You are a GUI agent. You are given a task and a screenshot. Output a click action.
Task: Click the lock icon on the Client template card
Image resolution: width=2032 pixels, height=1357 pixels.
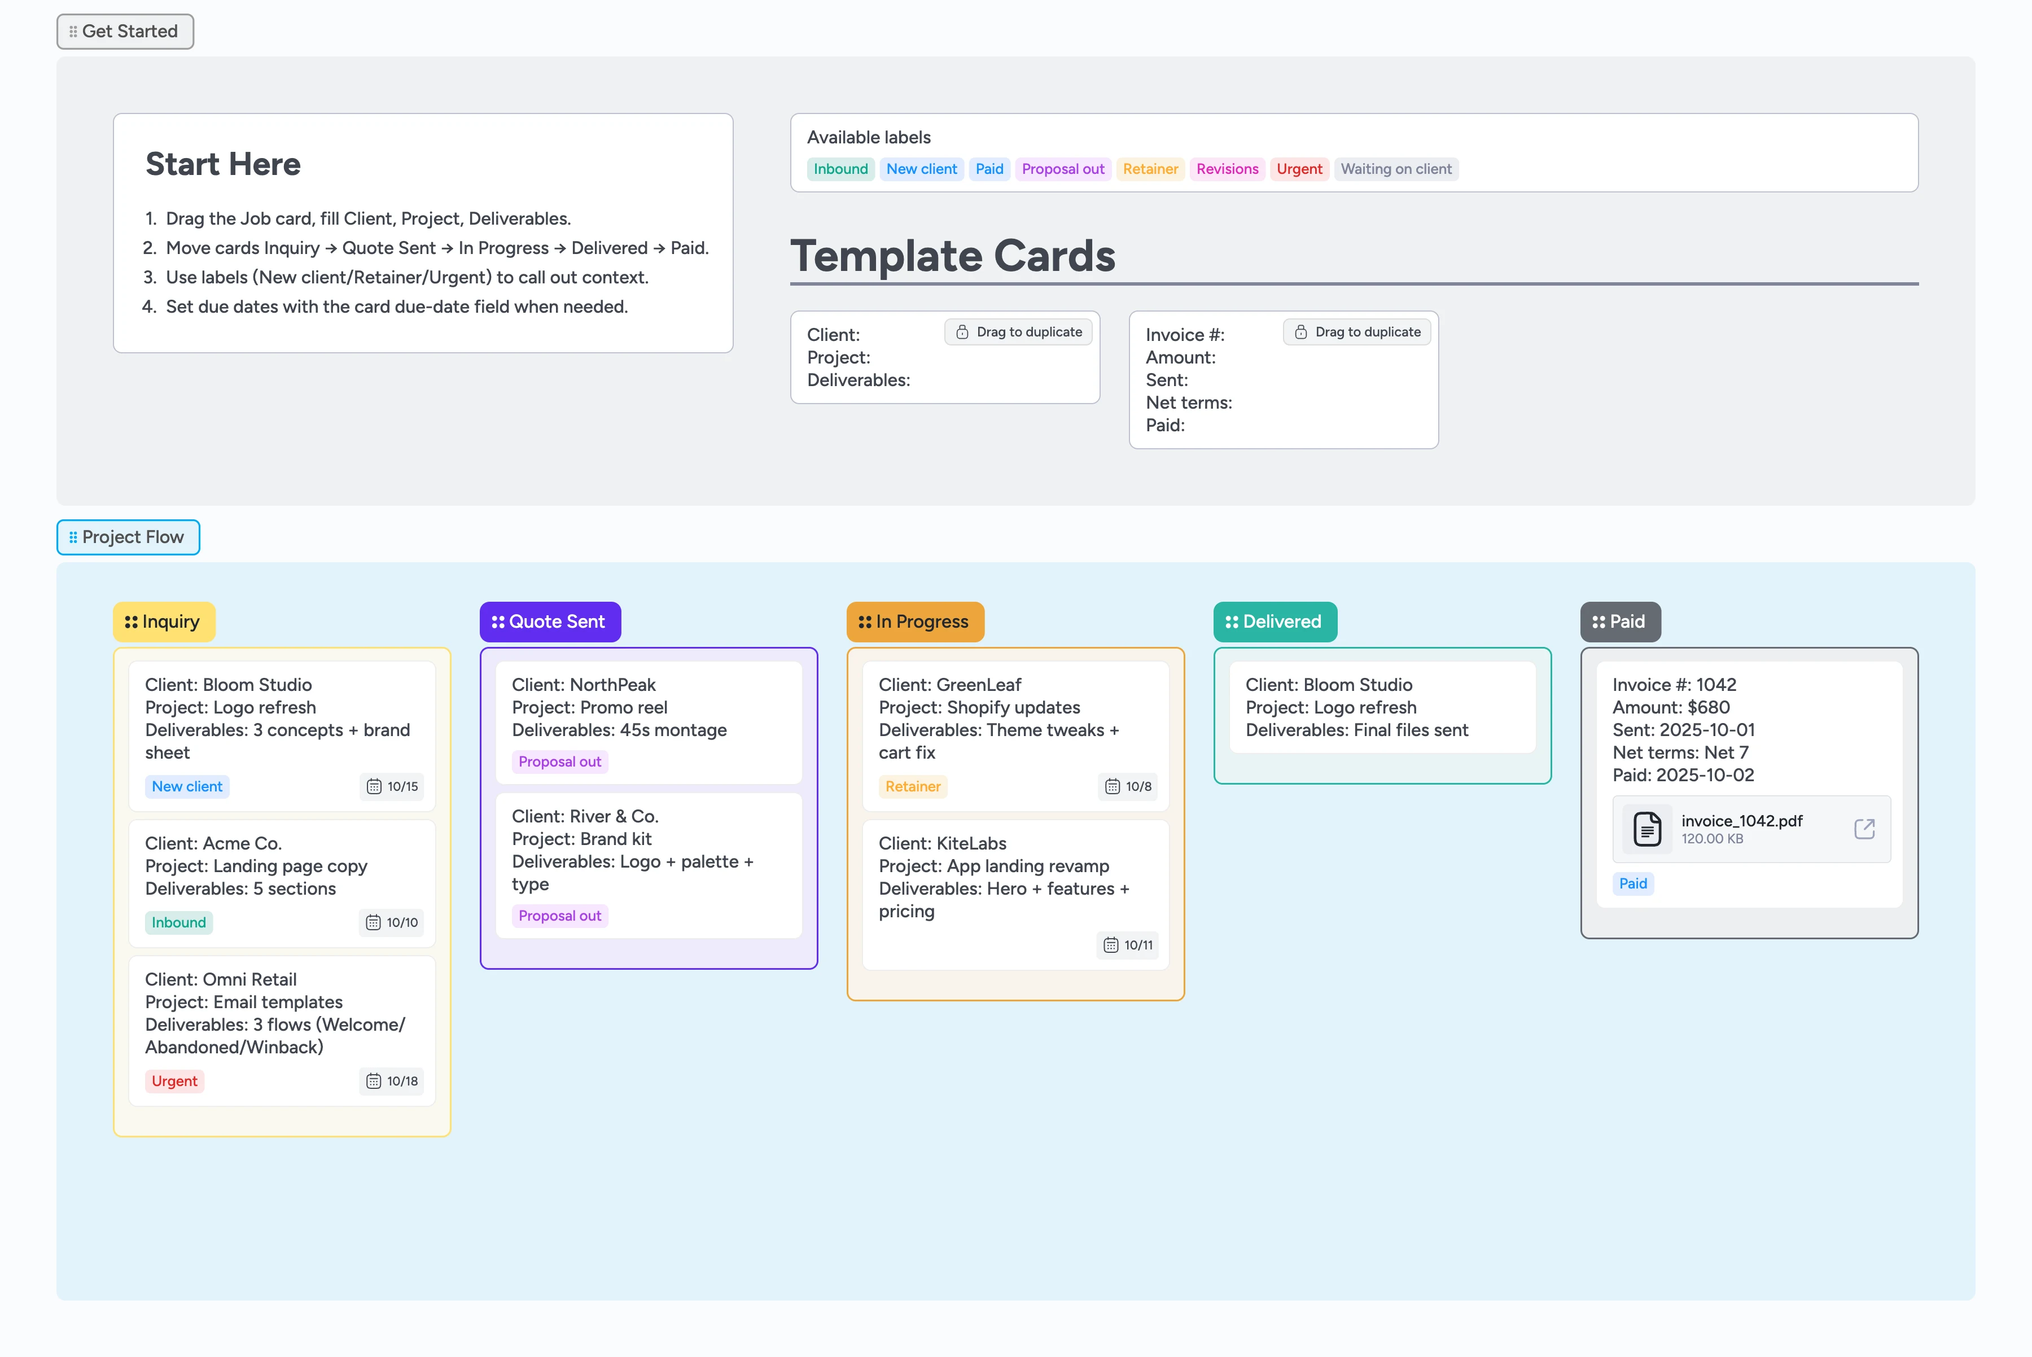pos(961,331)
